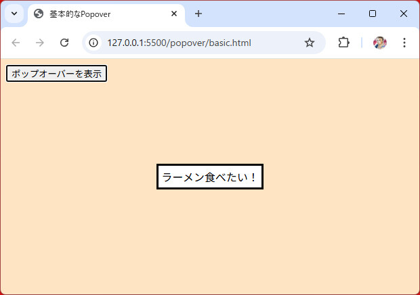Go back to the previous page
The width and height of the screenshot is (420, 295).
[x=16, y=43]
